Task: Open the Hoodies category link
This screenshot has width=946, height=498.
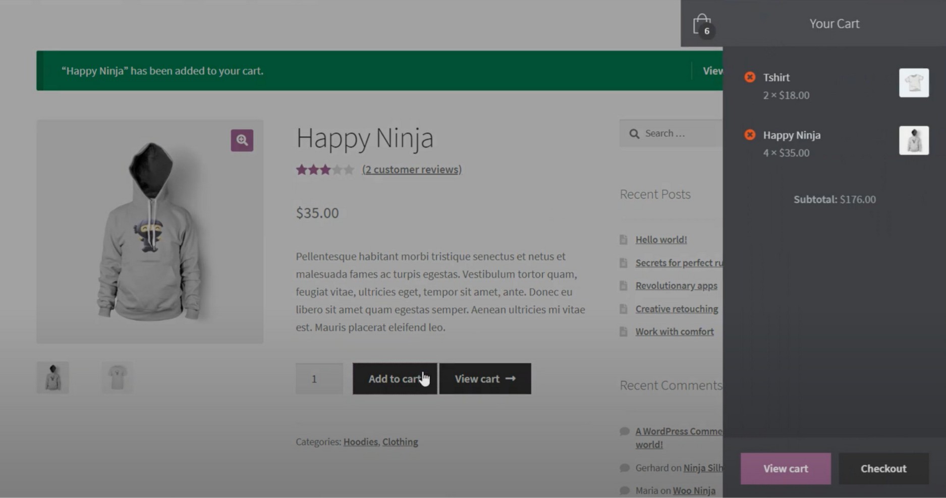Action: click(x=360, y=442)
